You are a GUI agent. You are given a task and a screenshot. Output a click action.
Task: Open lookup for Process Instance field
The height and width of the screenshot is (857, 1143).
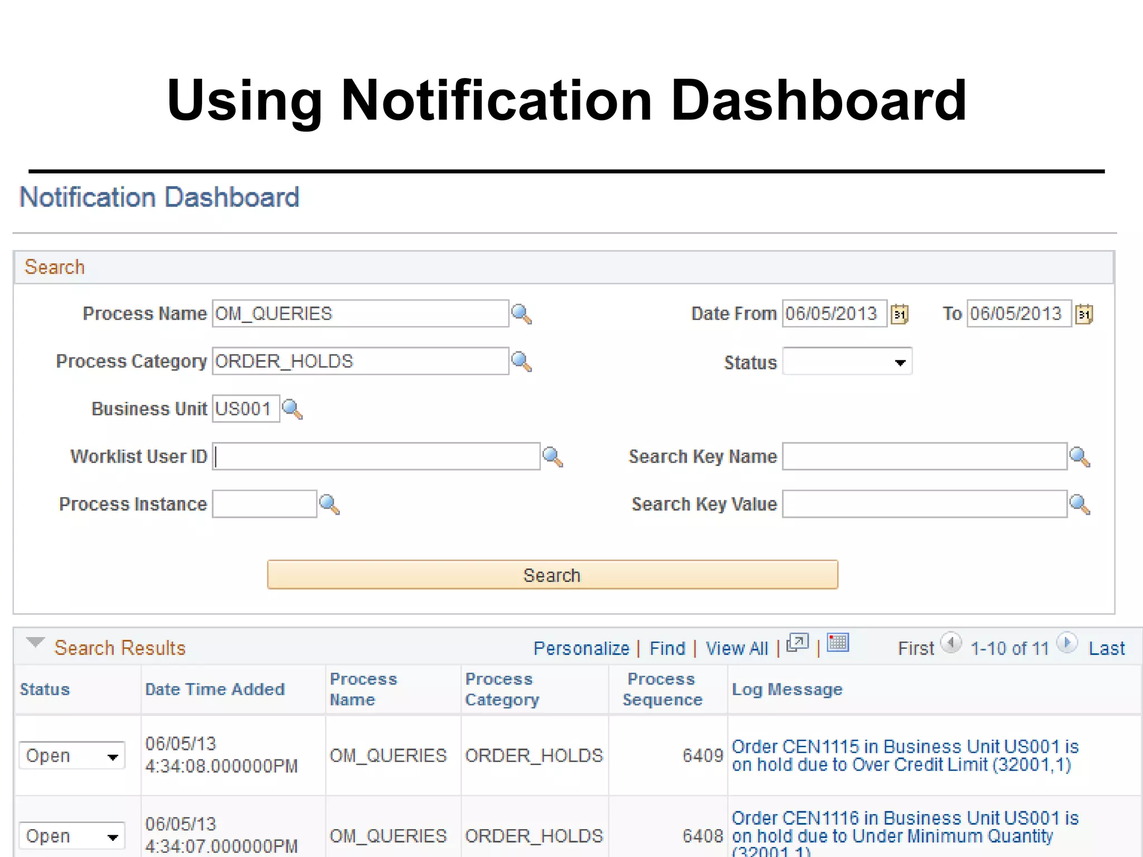click(x=329, y=504)
